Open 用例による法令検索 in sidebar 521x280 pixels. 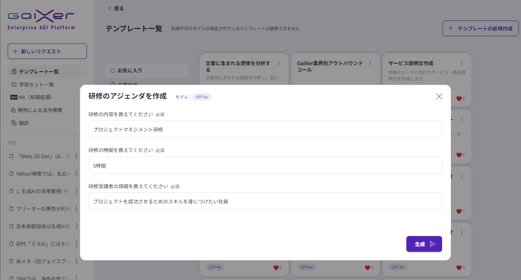click(x=40, y=110)
